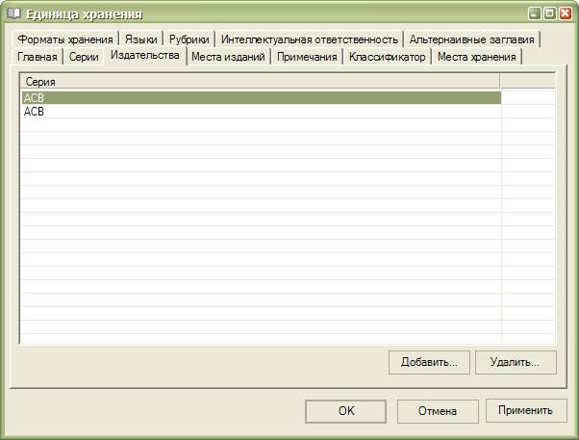The width and height of the screenshot is (579, 440).
Task: Open the Серии tab
Action: [84, 58]
